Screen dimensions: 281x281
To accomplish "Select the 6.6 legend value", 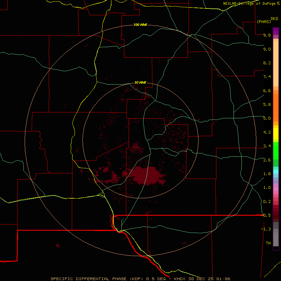I will [267, 91].
